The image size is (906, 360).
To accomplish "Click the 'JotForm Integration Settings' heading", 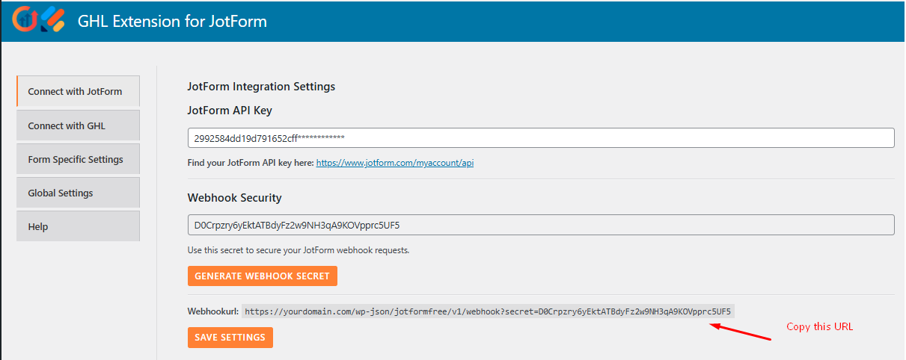I will pos(261,87).
